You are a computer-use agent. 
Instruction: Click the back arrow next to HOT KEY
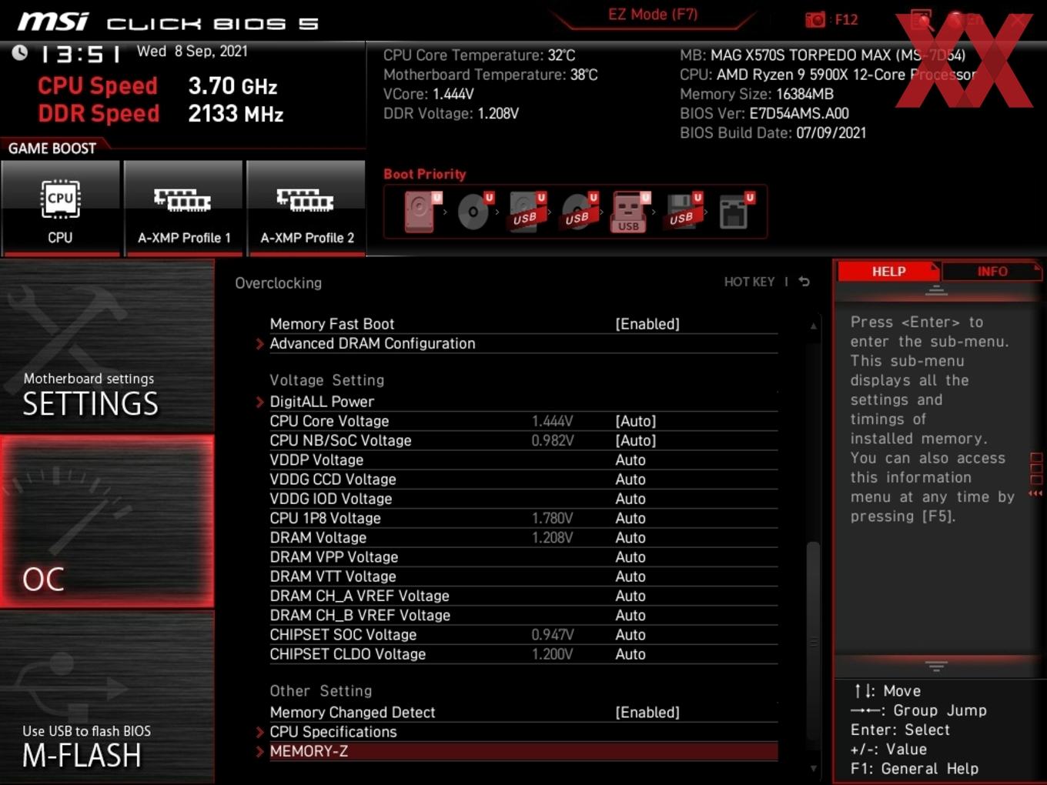pyautogui.click(x=804, y=282)
